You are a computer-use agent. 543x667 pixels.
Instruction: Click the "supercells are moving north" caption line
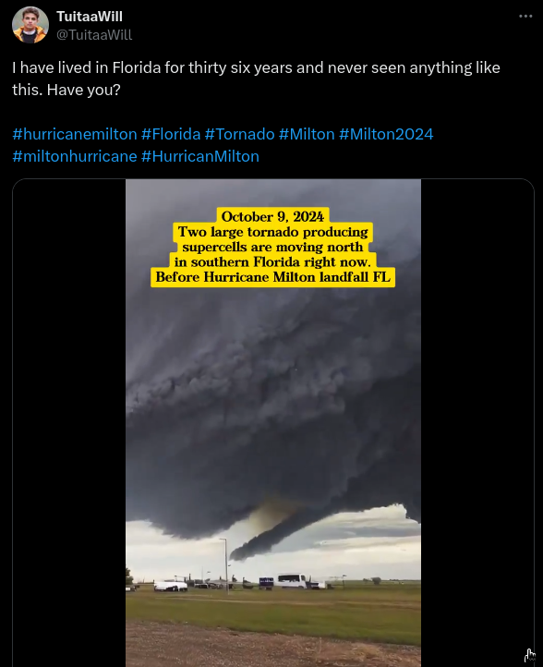coord(272,248)
